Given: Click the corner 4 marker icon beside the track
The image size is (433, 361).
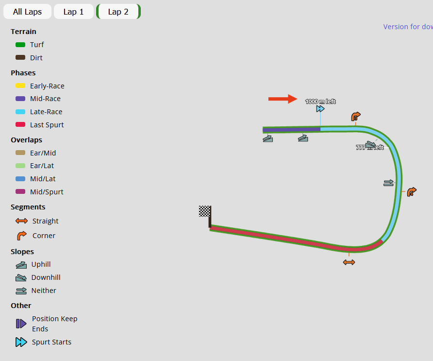Looking at the screenshot, I should 412,191.
